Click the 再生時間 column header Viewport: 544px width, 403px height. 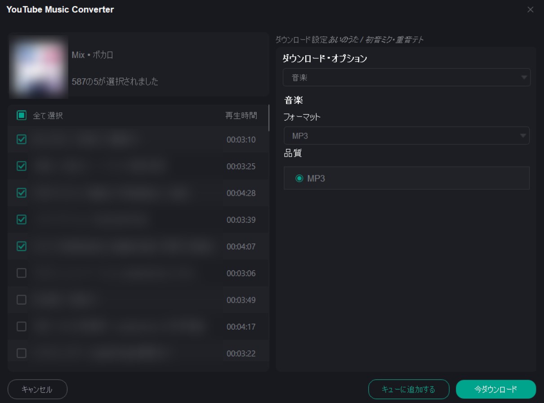click(x=241, y=116)
